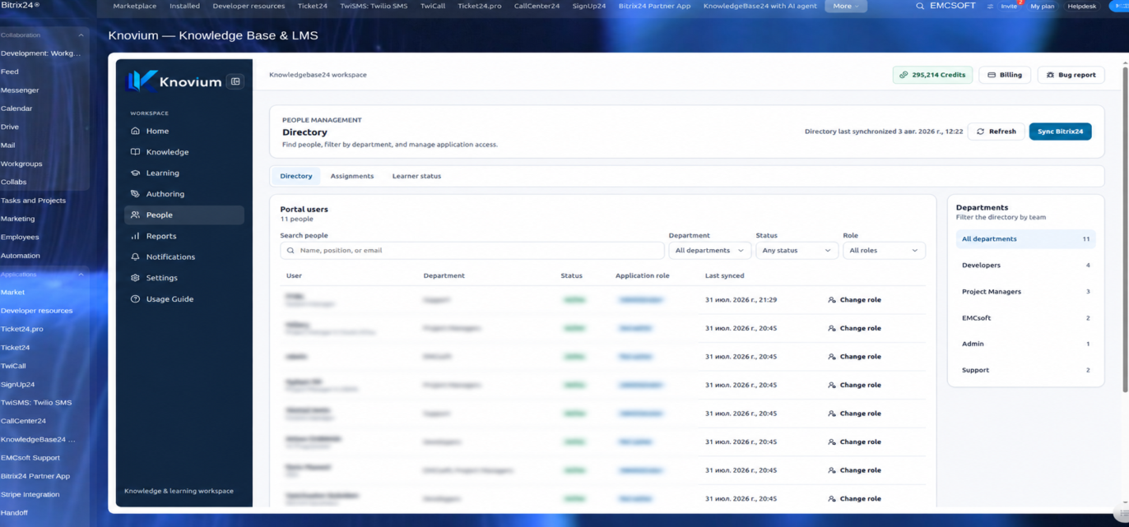Click the Knowledgebase24 workspace breadcrumb
This screenshot has height=527, width=1129.
[318, 75]
